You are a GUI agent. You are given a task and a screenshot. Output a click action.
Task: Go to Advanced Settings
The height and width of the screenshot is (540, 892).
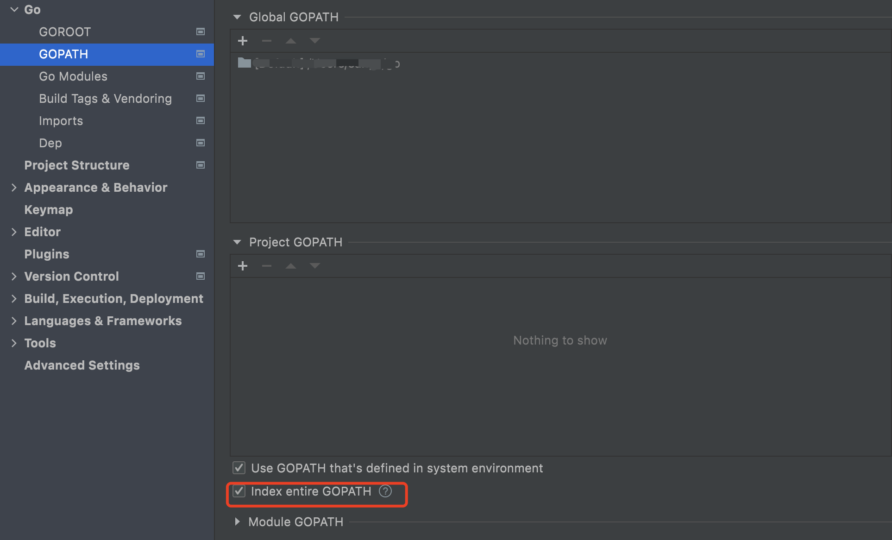(x=82, y=365)
